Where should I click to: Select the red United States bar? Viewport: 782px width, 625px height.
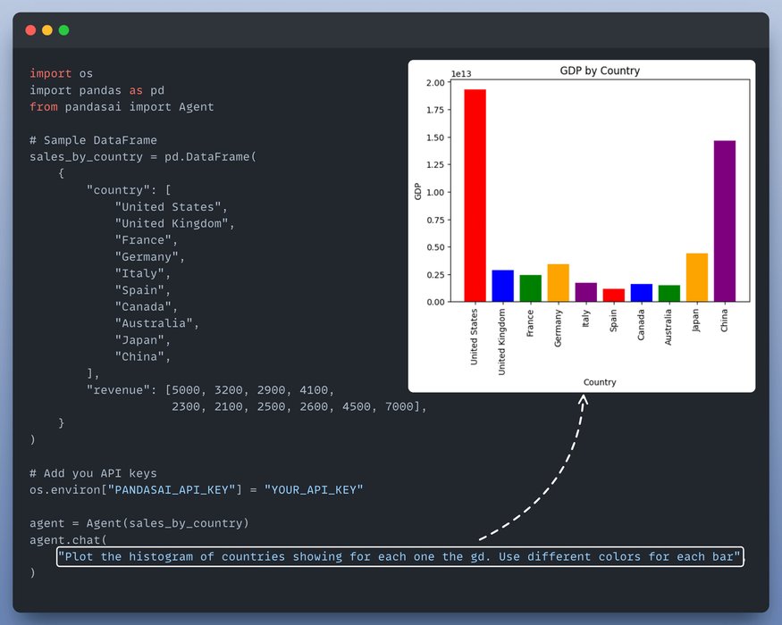click(x=475, y=196)
